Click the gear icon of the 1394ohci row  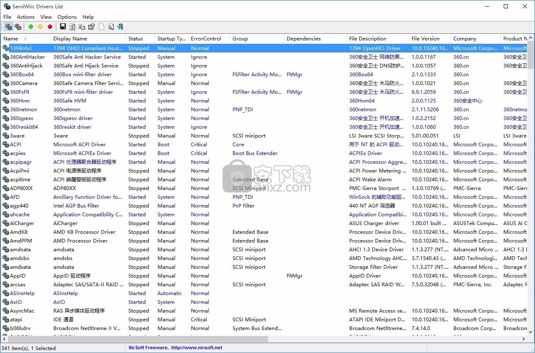[6, 48]
